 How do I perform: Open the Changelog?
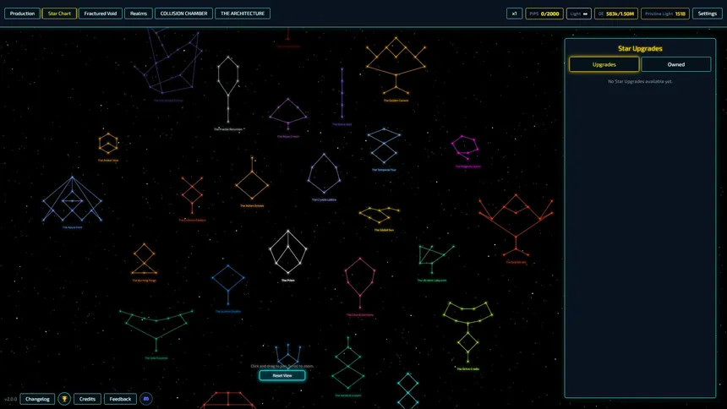pos(37,399)
